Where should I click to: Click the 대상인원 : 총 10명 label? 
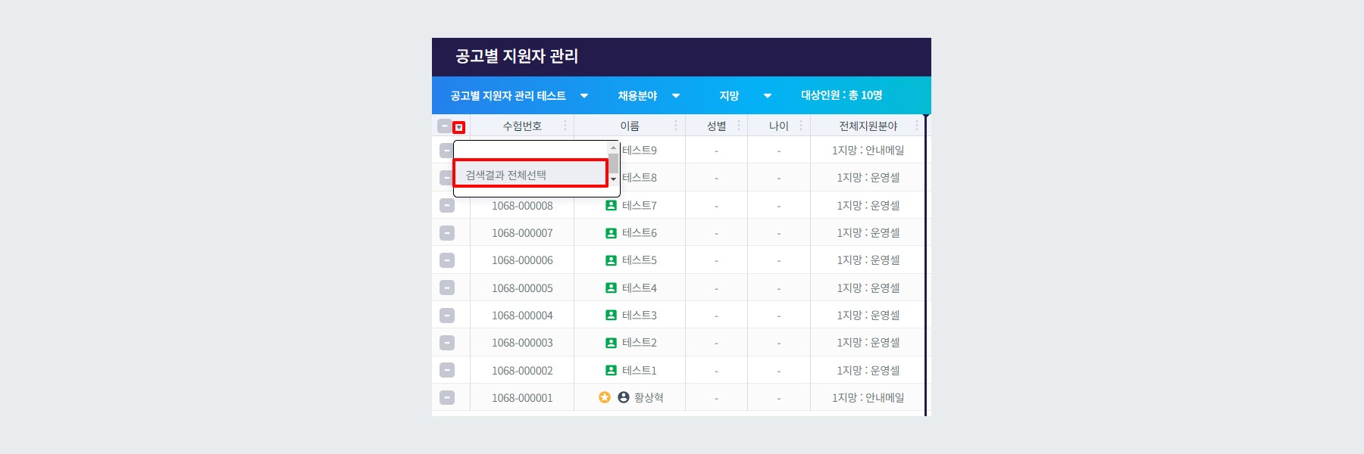(x=842, y=95)
